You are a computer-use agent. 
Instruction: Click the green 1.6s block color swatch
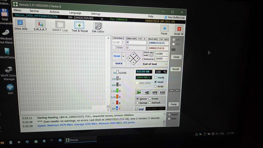(117, 91)
